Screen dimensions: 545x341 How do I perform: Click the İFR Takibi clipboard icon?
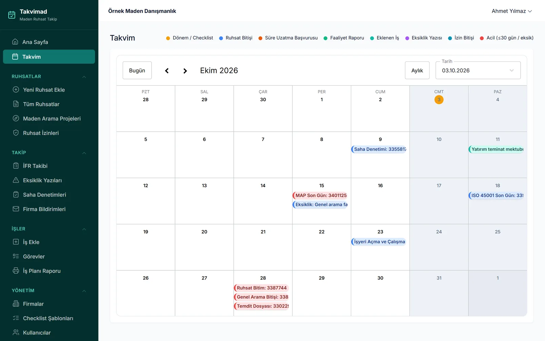click(16, 166)
